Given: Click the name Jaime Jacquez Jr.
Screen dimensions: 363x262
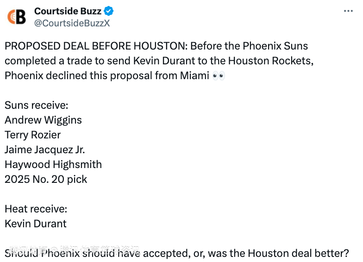Looking at the screenshot, I should click(44, 150).
